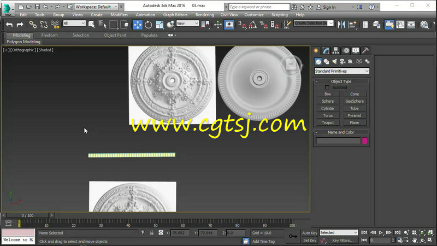The height and width of the screenshot is (246, 437).
Task: Toggle Auto Key mode
Action: tap(309, 233)
